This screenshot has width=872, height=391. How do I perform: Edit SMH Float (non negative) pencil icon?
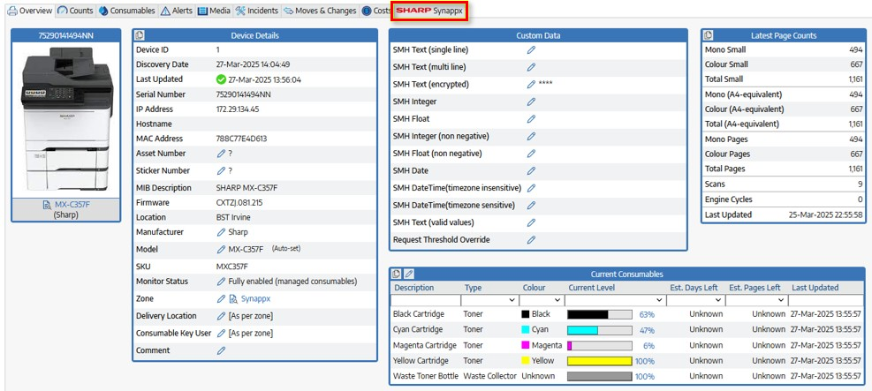(x=531, y=154)
